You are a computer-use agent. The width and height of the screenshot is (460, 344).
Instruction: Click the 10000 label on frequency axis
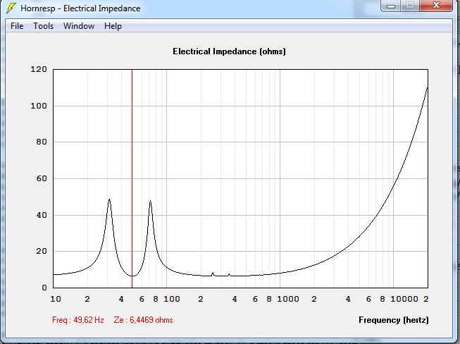click(404, 299)
